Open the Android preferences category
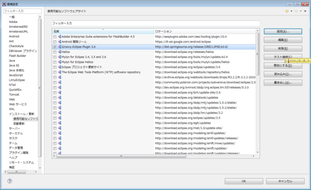 (x=14, y=36)
